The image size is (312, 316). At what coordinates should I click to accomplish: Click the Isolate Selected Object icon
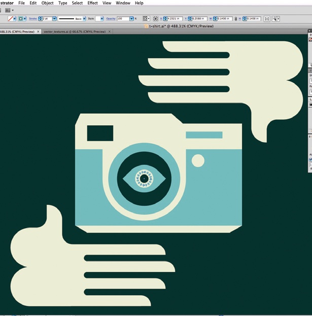(x=267, y=19)
